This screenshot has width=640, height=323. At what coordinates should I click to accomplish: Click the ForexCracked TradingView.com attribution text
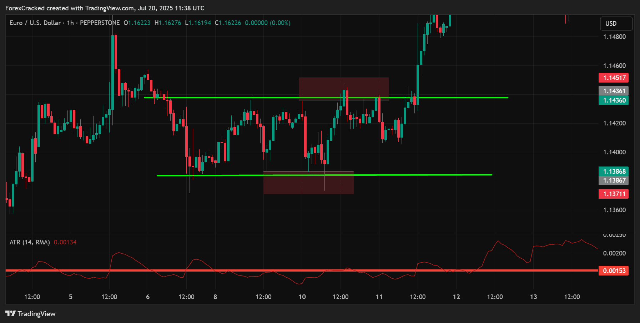105,8
